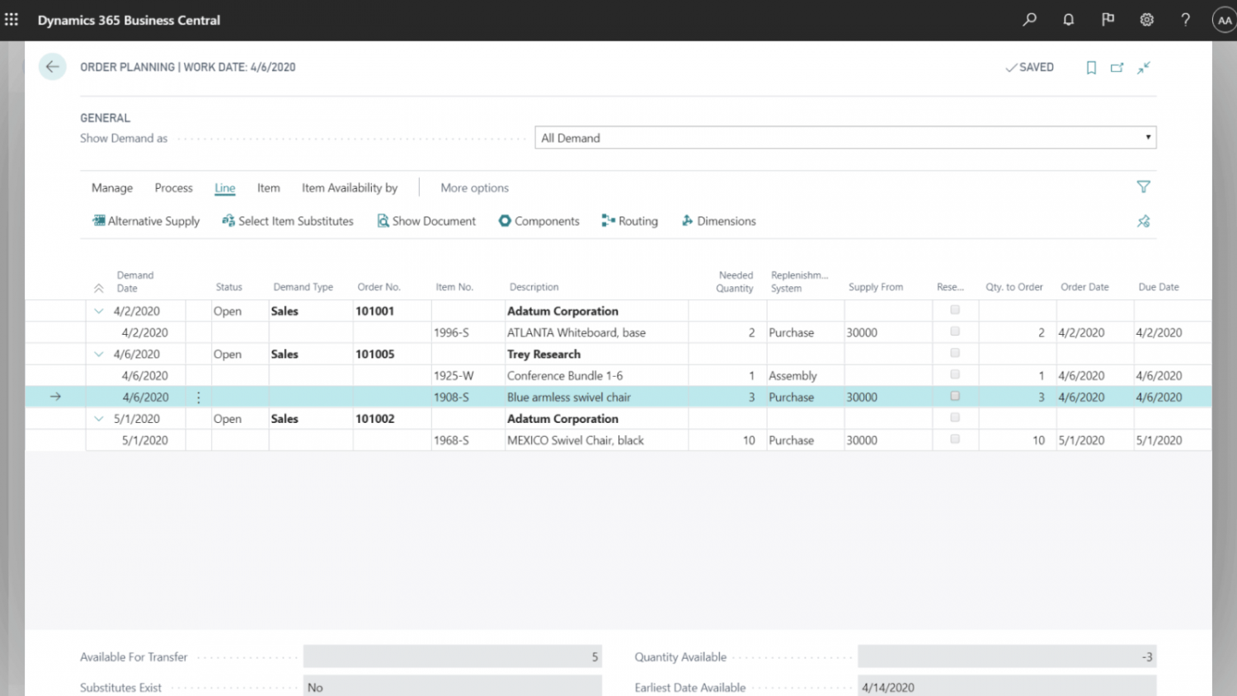
Task: Click the bookmark icon near SAVED
Action: pos(1091,67)
